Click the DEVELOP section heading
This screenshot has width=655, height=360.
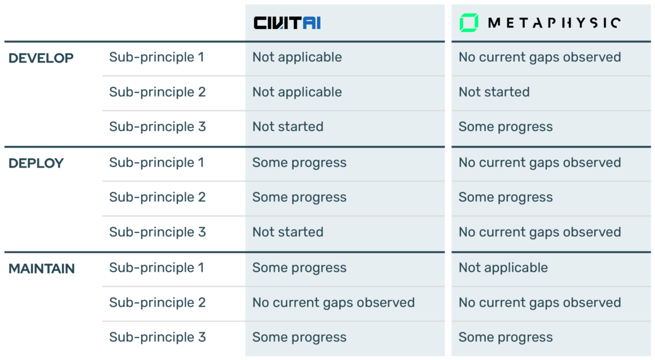point(41,58)
